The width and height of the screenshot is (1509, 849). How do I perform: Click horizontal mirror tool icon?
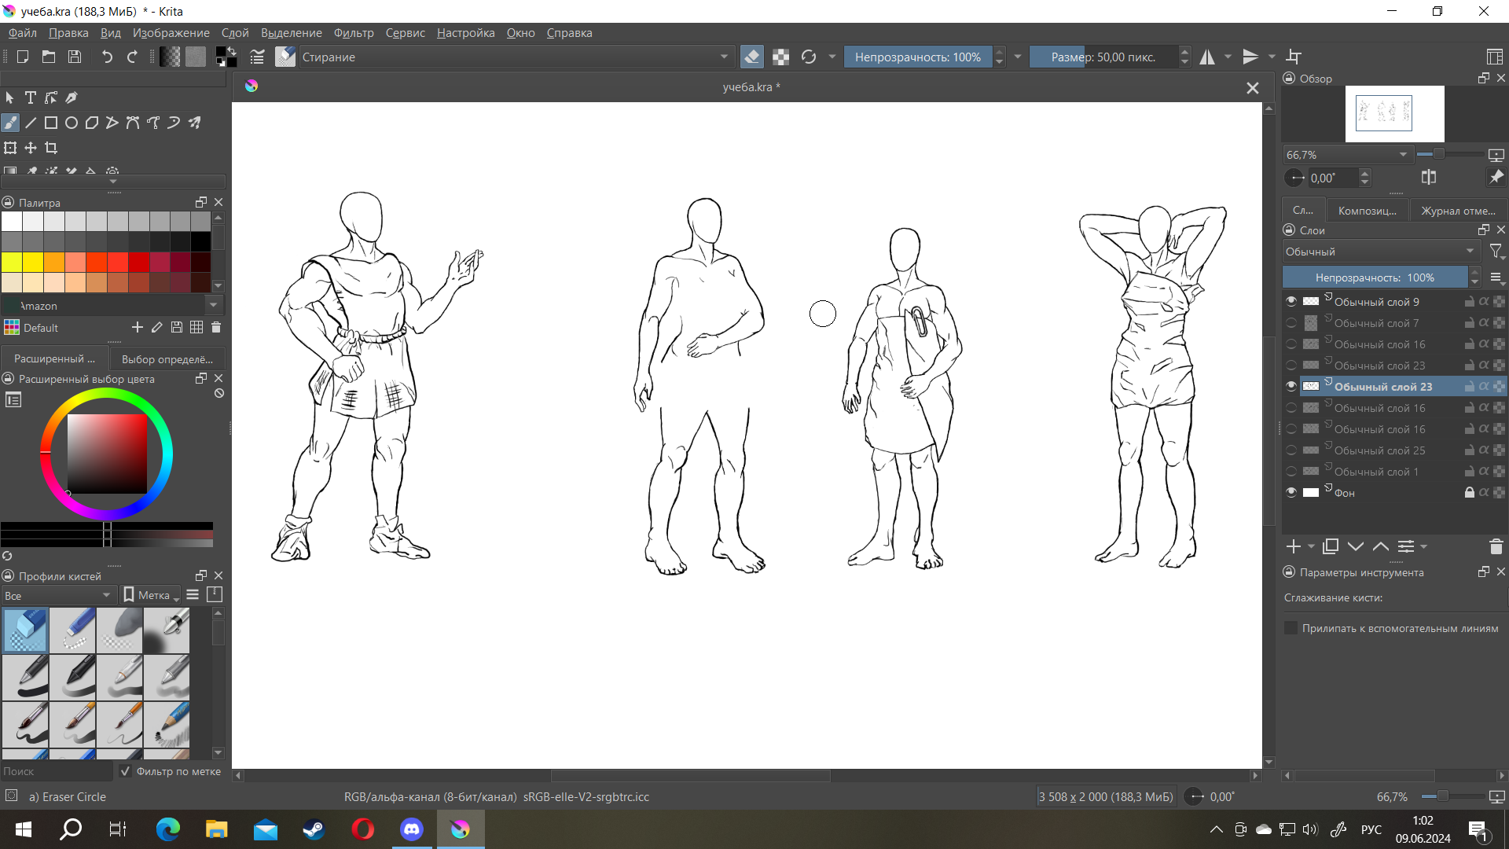[x=1207, y=57]
